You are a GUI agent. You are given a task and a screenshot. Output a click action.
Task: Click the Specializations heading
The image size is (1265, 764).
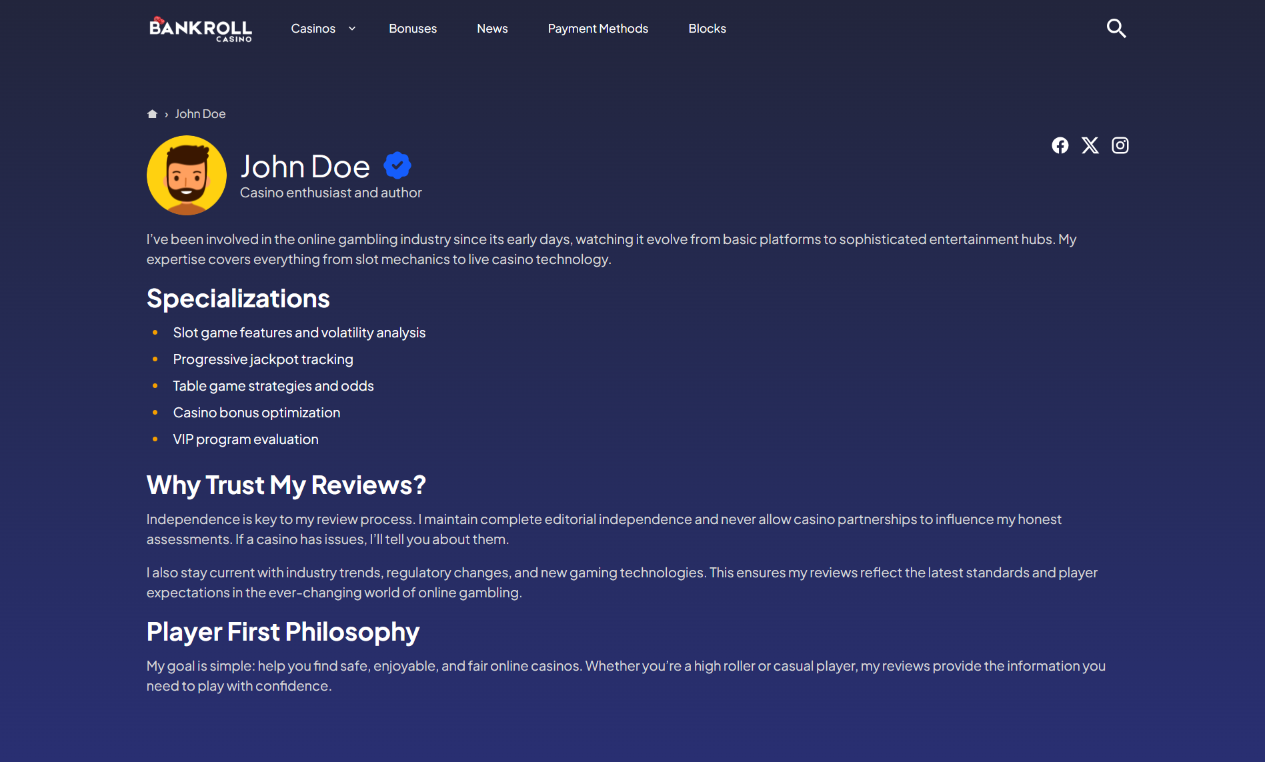pyautogui.click(x=238, y=299)
